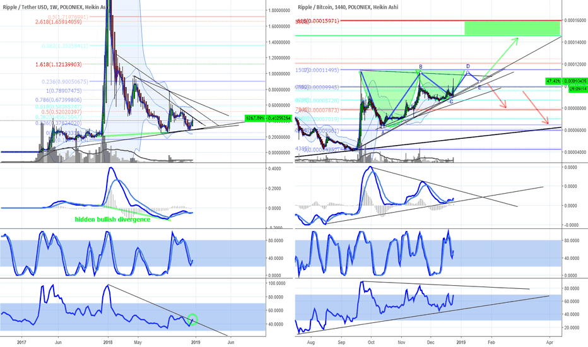Click the 1.80000000 price axis value

pos(279,11)
